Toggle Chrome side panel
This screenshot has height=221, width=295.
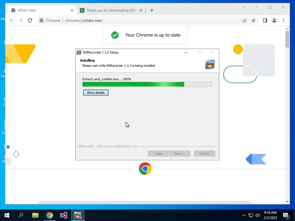[x=265, y=20]
